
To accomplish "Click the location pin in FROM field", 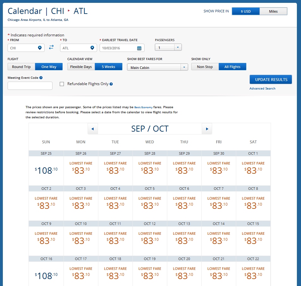I will point(40,48).
